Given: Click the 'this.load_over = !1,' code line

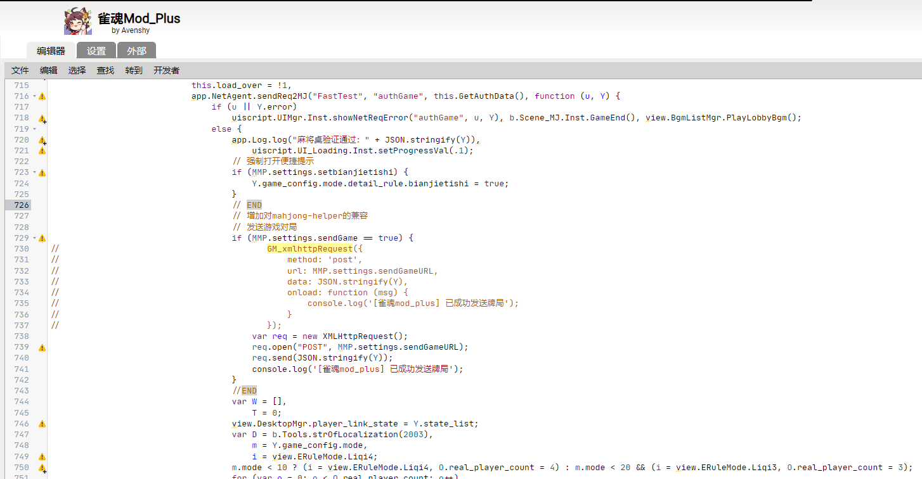Looking at the screenshot, I should 241,86.
